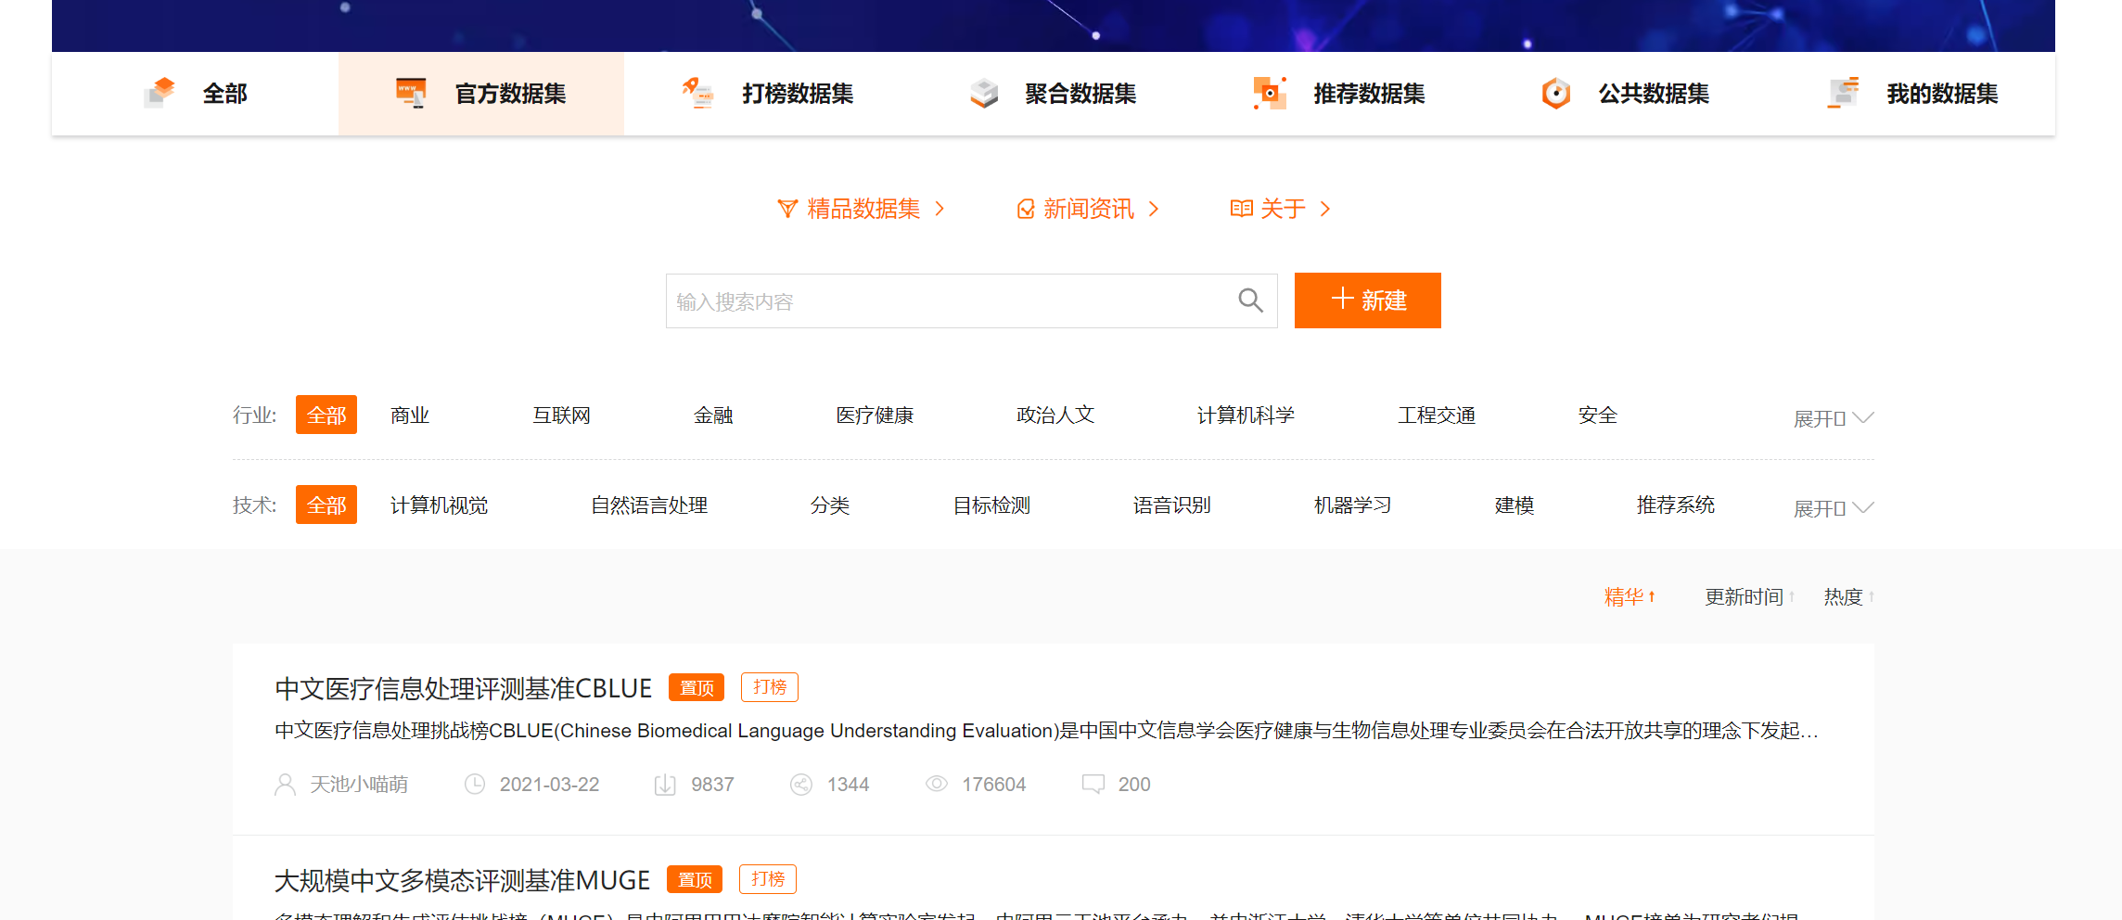
Task: Open the 精品数据集 link
Action: (x=862, y=209)
